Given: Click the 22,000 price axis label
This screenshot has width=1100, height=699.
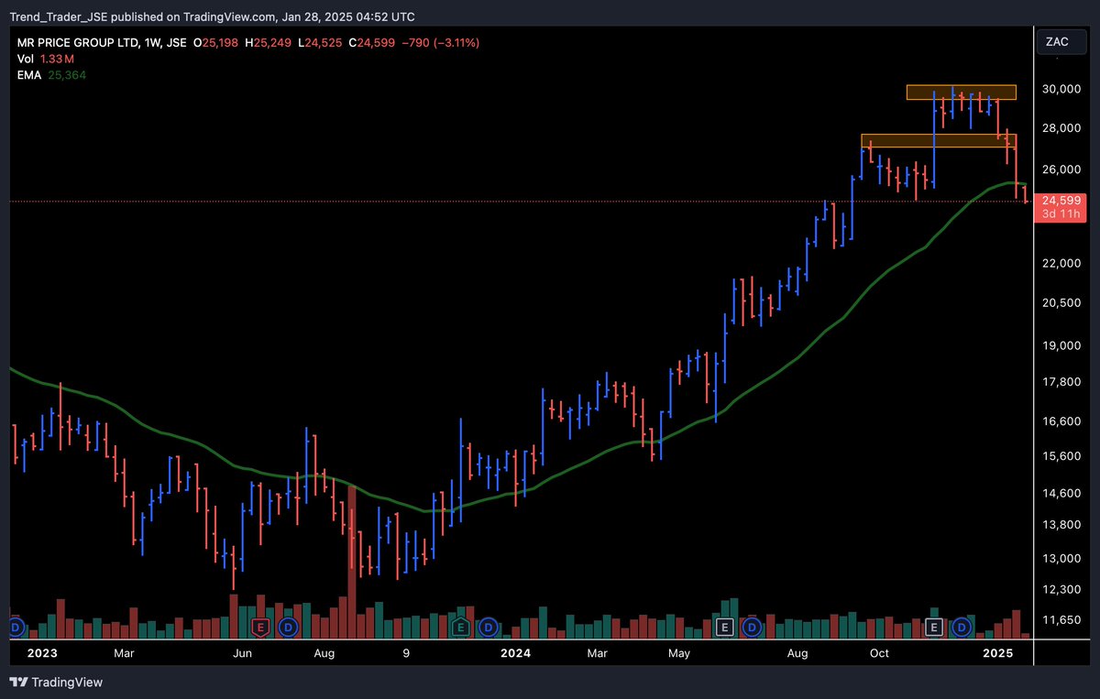Looking at the screenshot, I should click(x=1061, y=264).
